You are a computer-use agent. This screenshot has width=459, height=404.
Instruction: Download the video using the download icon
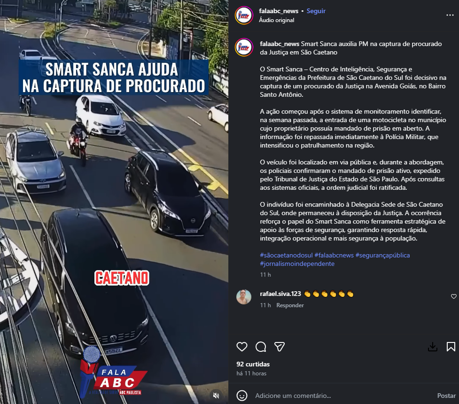coord(433,347)
